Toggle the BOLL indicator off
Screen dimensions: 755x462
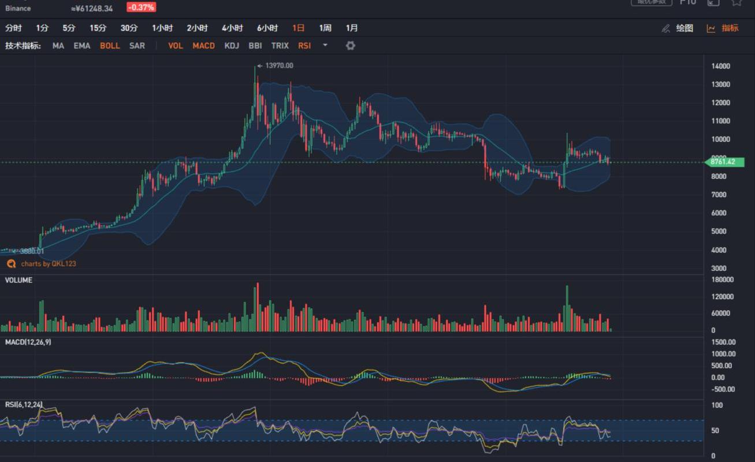(110, 46)
